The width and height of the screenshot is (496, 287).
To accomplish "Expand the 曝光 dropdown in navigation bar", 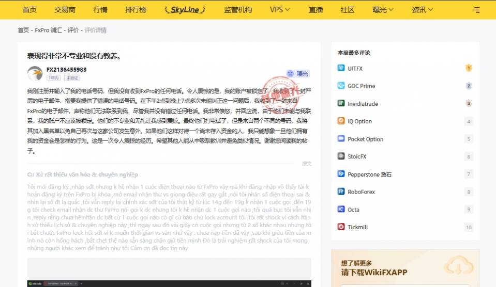I will (x=383, y=10).
